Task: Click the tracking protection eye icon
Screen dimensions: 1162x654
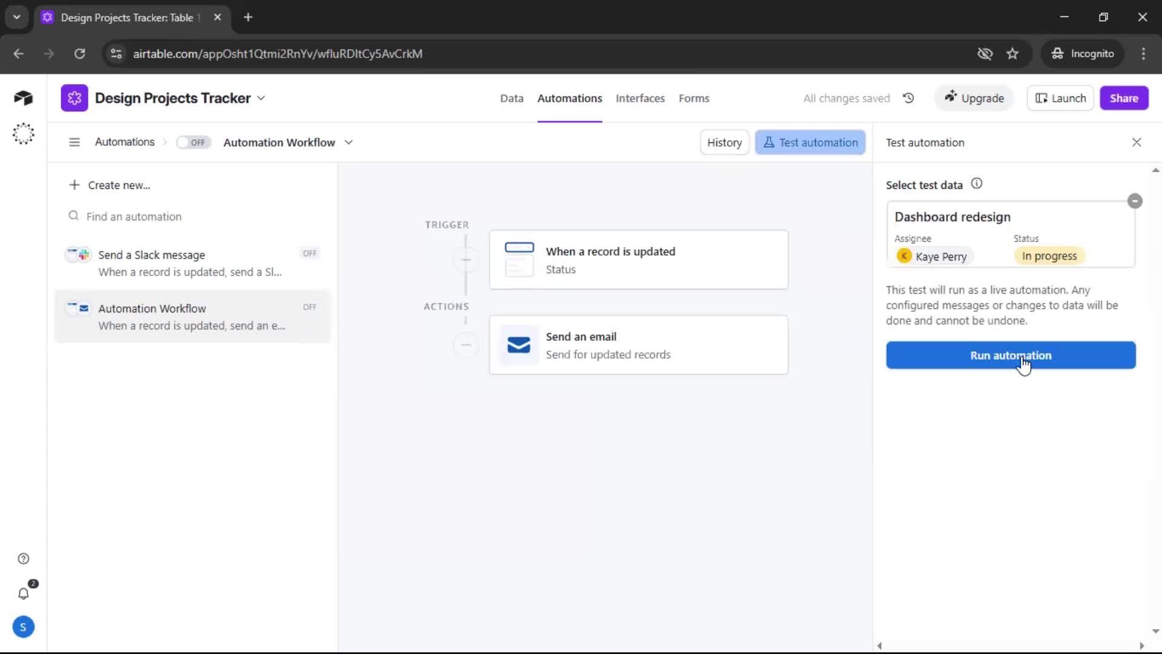Action: tap(985, 54)
